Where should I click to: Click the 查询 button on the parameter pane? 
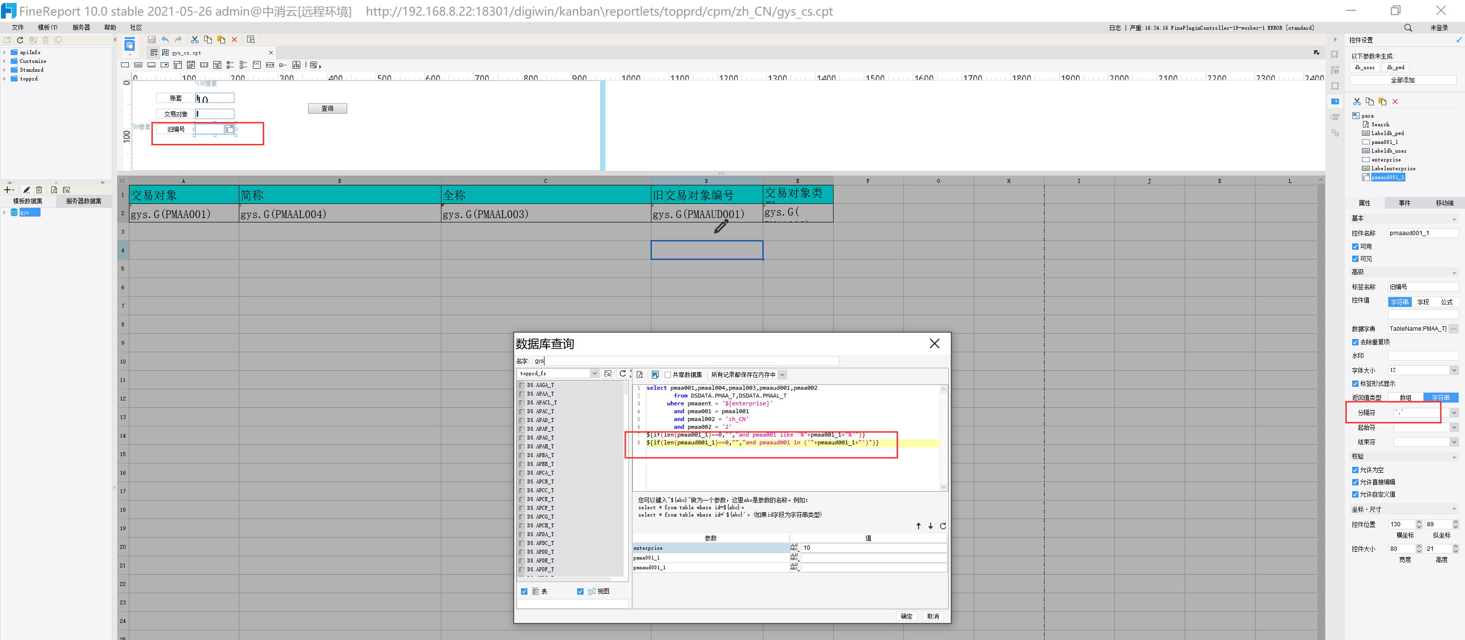[x=328, y=108]
